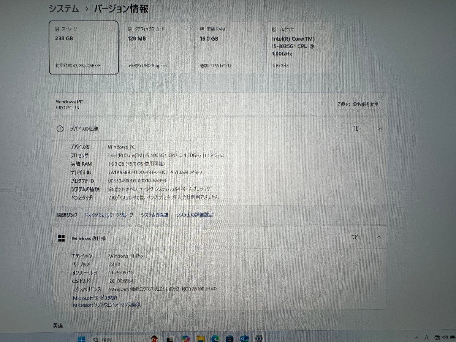Screen dimensions: 456x342
Task: Open the Copilot taskbar icon
Action: pos(185,339)
